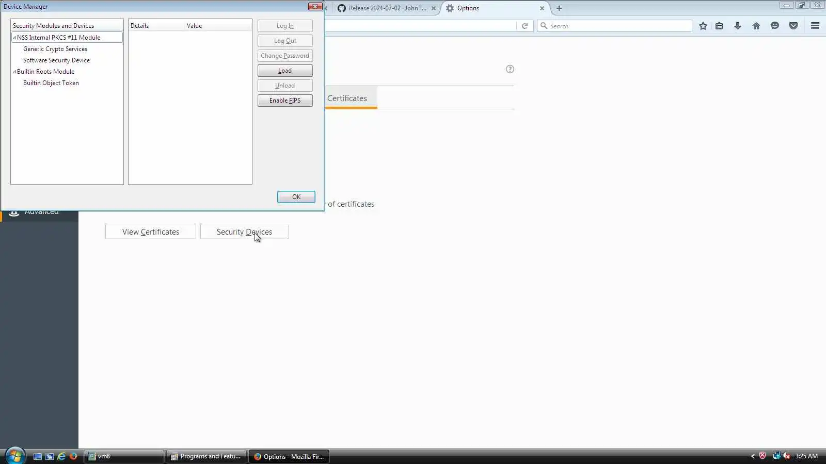Launch Internet Explorer from quick launch
Image resolution: width=826 pixels, height=464 pixels.
coord(61,456)
